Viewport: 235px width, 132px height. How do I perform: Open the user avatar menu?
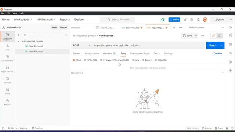pos(205,19)
